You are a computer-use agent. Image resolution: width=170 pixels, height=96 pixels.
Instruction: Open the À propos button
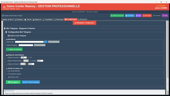click(157, 16)
